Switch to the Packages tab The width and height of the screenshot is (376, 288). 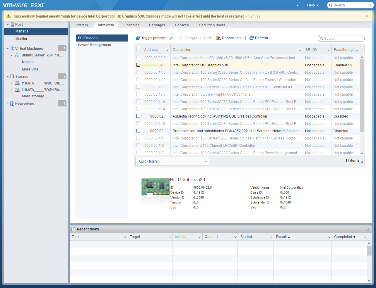[x=157, y=25]
